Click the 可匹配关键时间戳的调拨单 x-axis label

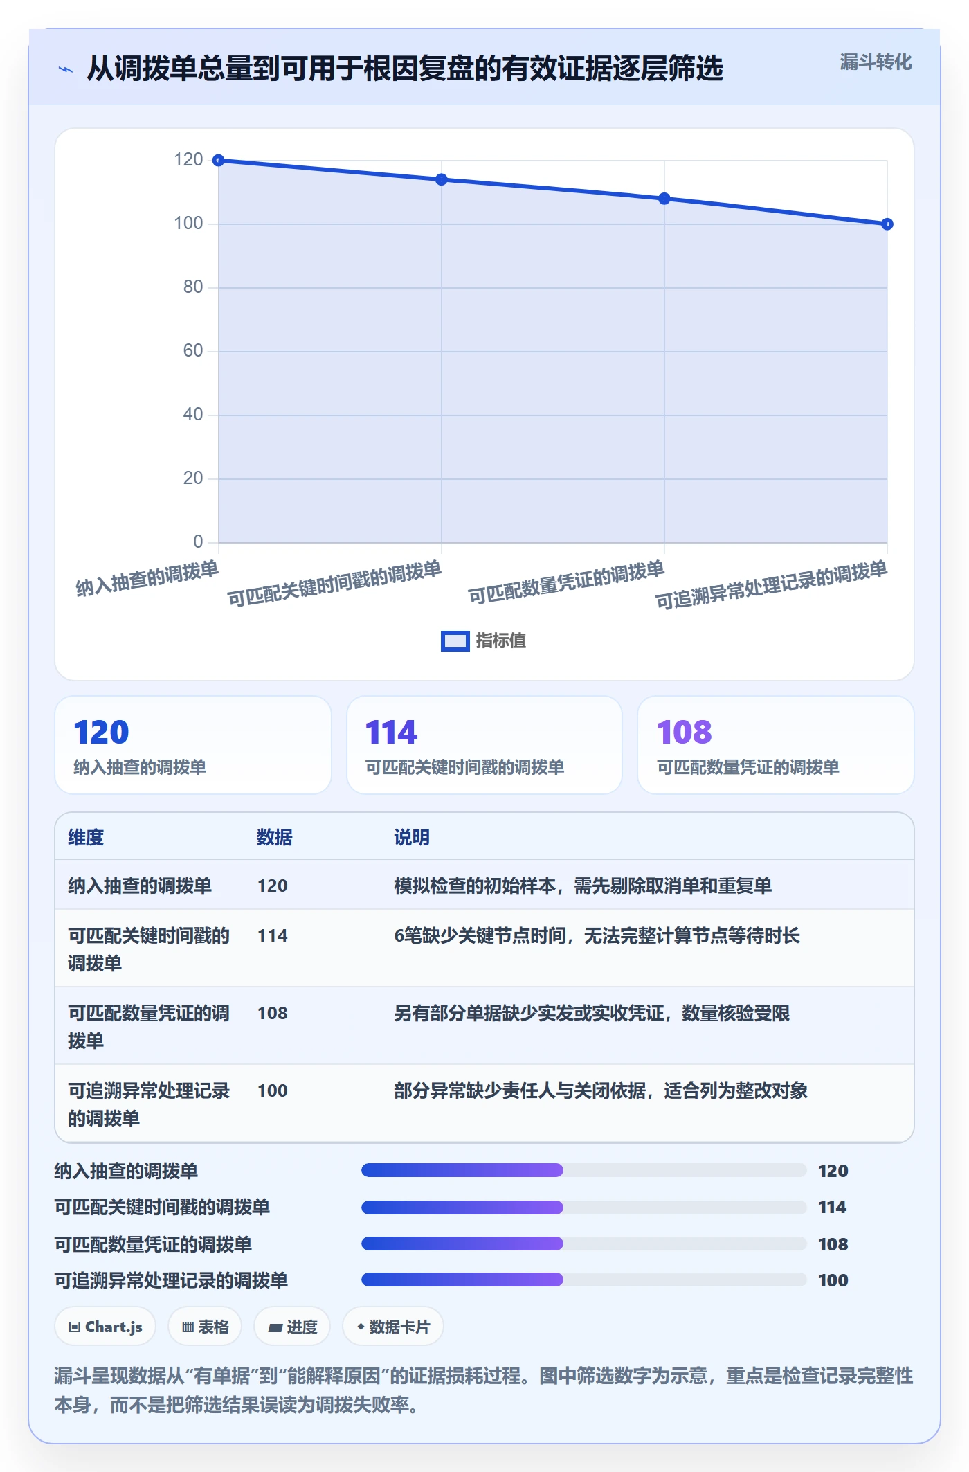334,583
